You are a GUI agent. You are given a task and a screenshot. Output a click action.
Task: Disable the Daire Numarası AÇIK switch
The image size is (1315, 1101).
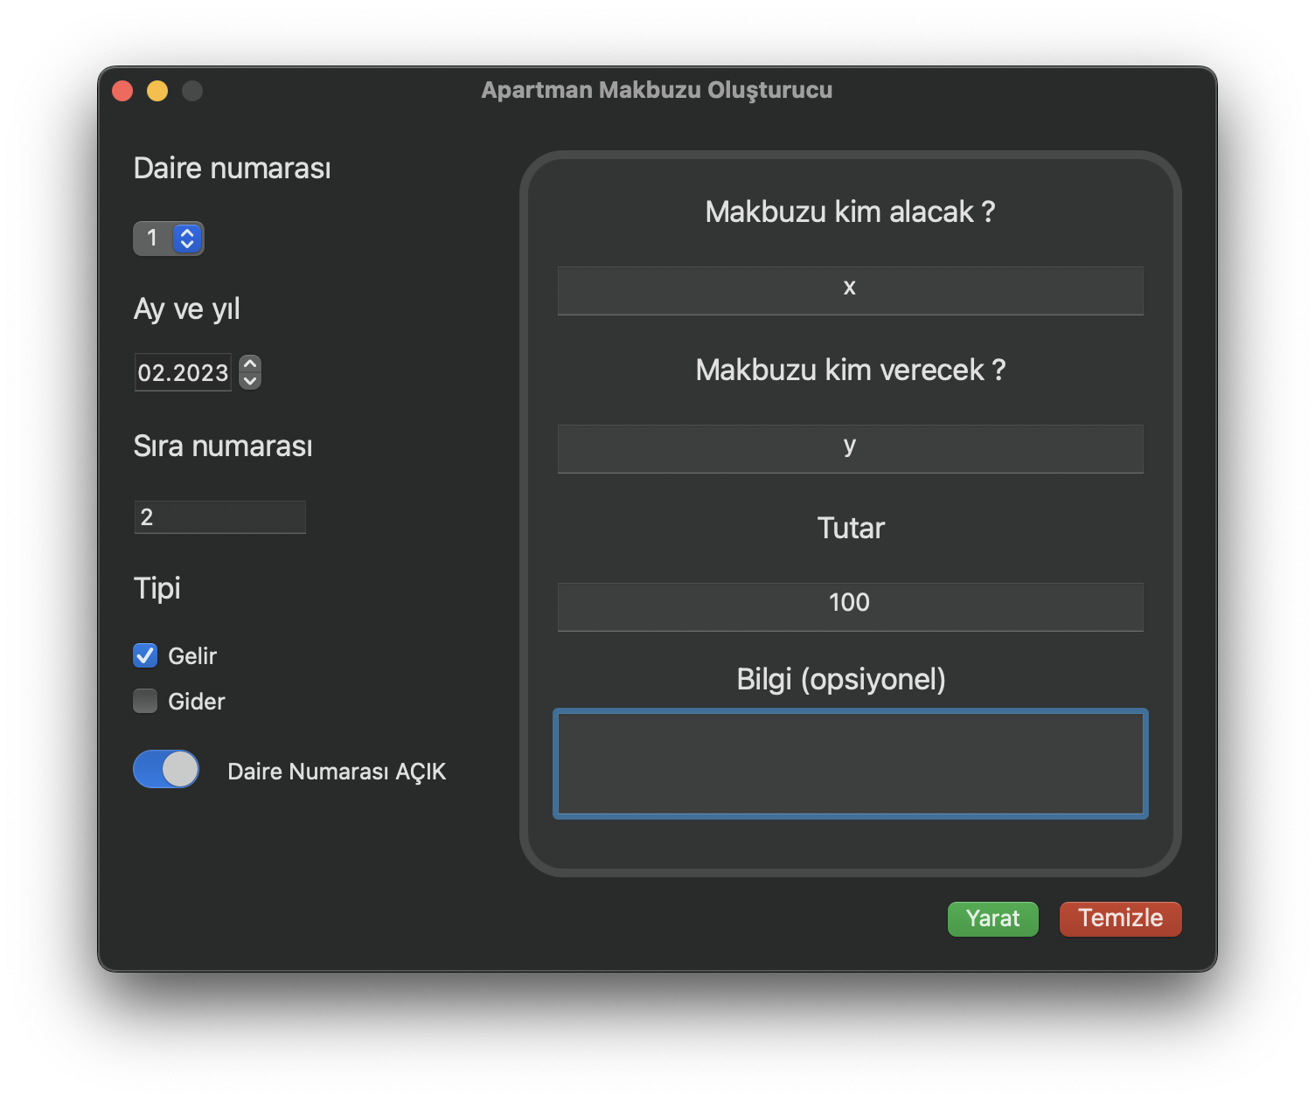[165, 770]
